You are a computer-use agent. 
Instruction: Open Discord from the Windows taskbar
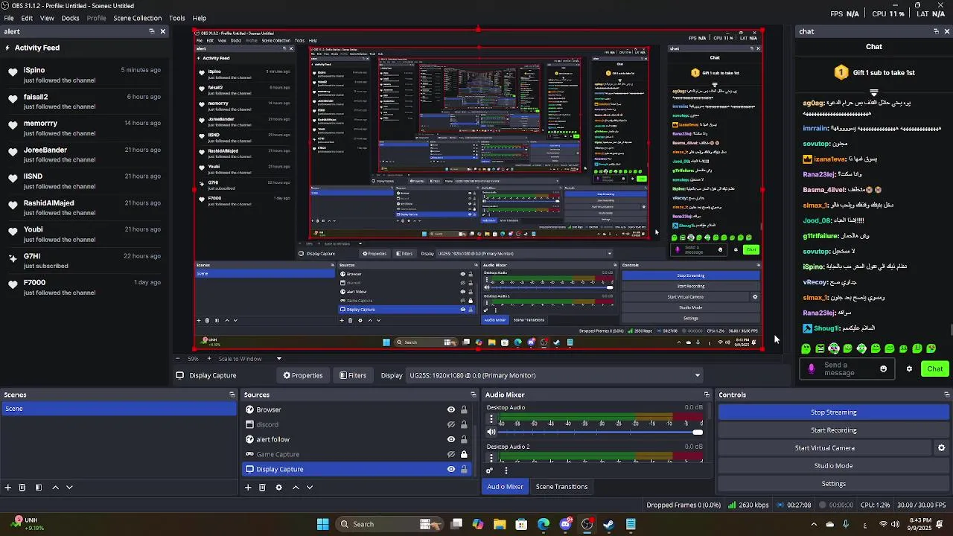click(565, 524)
